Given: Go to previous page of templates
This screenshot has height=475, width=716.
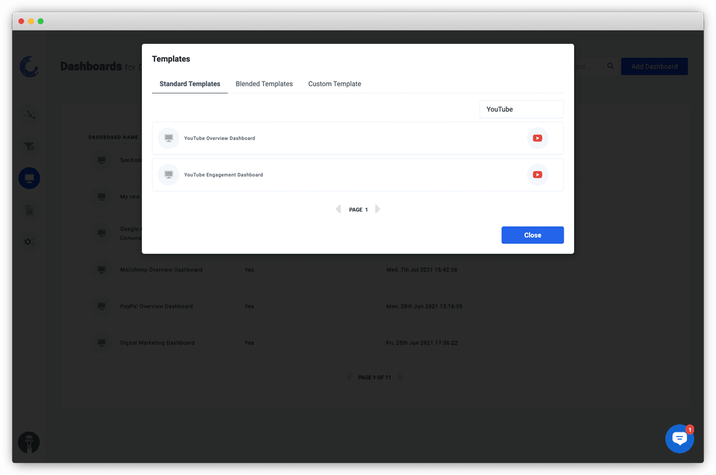Looking at the screenshot, I should pos(338,209).
